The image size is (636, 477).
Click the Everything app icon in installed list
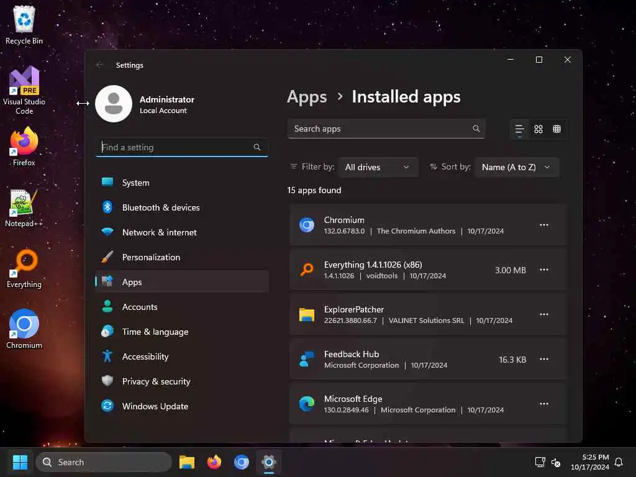pos(307,270)
